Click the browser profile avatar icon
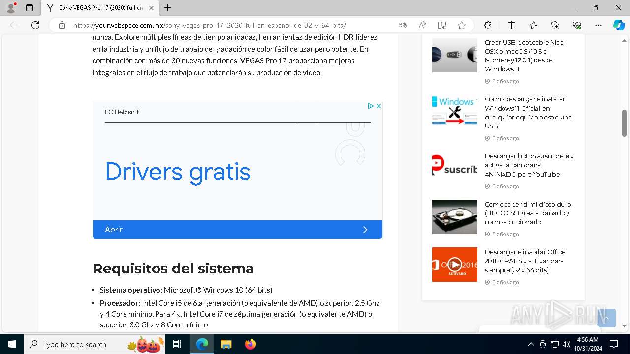Viewport: 630px width, 354px height. coord(10,8)
